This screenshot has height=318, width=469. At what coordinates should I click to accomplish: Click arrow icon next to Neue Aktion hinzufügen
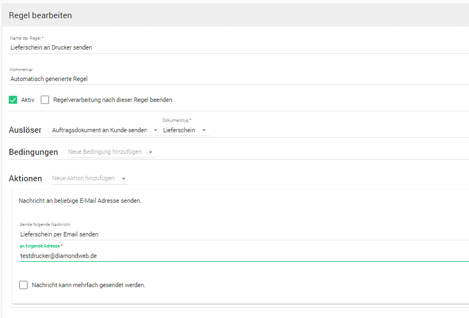[x=123, y=179]
